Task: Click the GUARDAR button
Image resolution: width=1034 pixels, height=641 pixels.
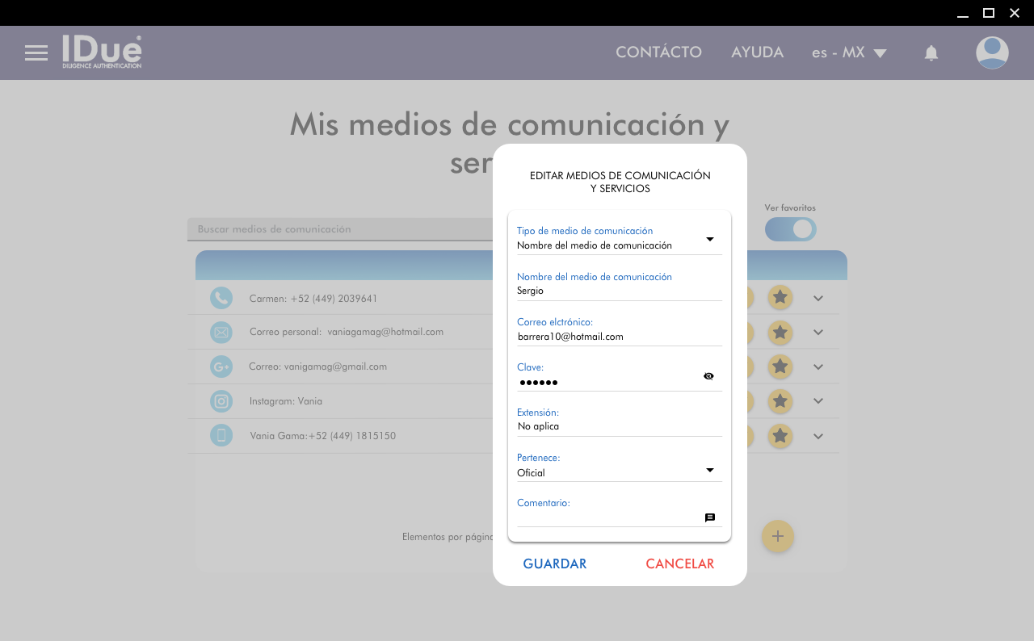Action: pos(555,564)
